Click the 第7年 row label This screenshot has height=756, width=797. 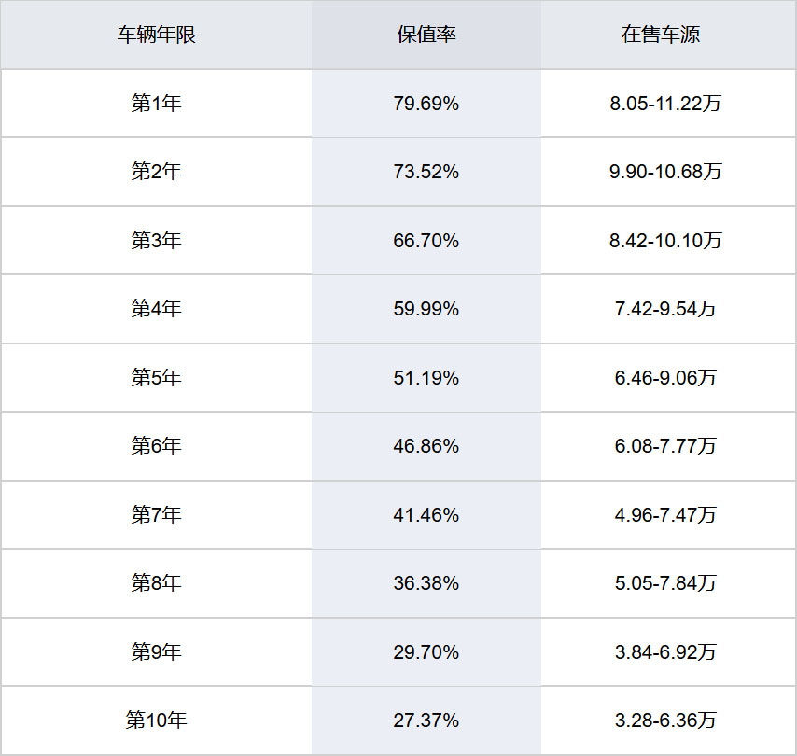point(156,514)
